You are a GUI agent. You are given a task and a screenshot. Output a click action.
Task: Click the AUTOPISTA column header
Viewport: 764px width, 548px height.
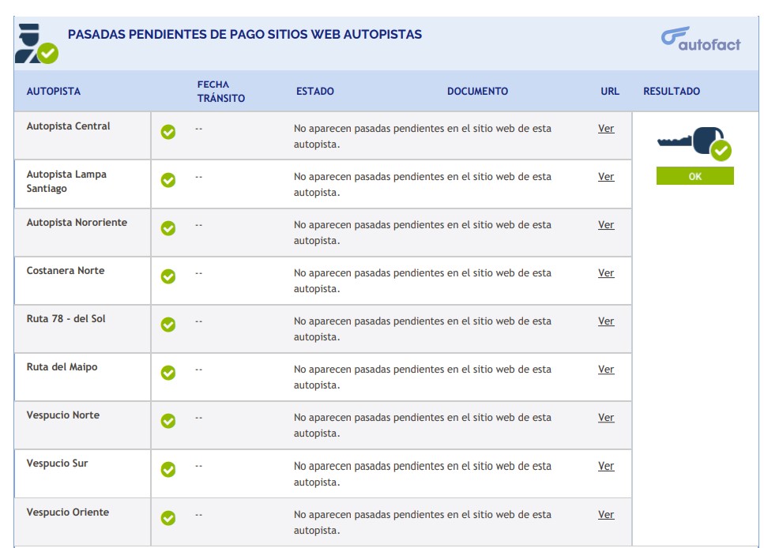point(54,92)
